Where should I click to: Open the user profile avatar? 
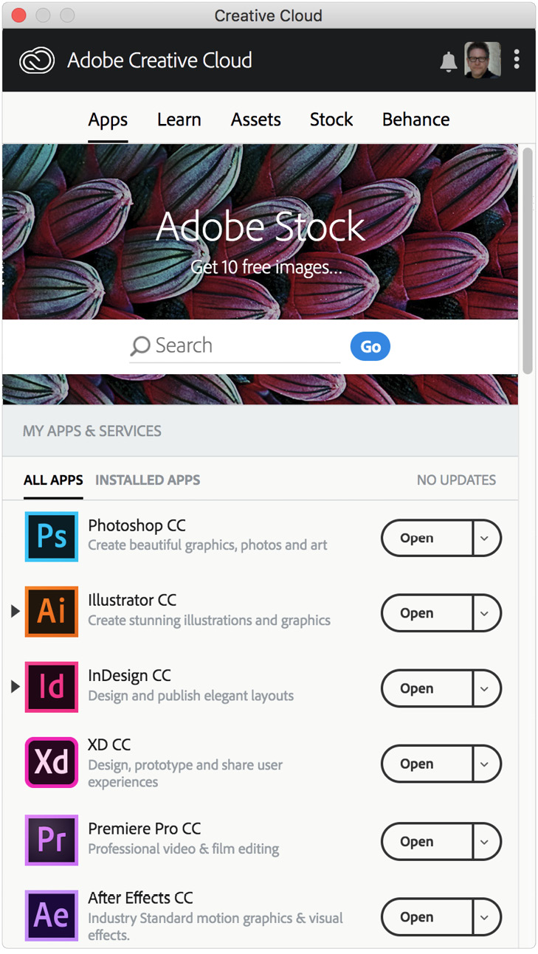point(483,60)
